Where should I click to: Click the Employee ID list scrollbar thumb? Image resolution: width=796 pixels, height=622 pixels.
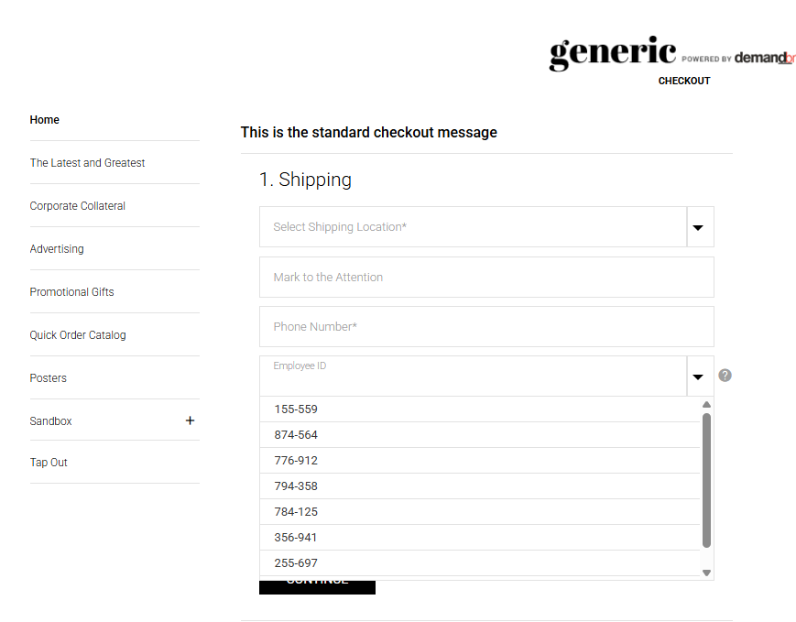[706, 480]
